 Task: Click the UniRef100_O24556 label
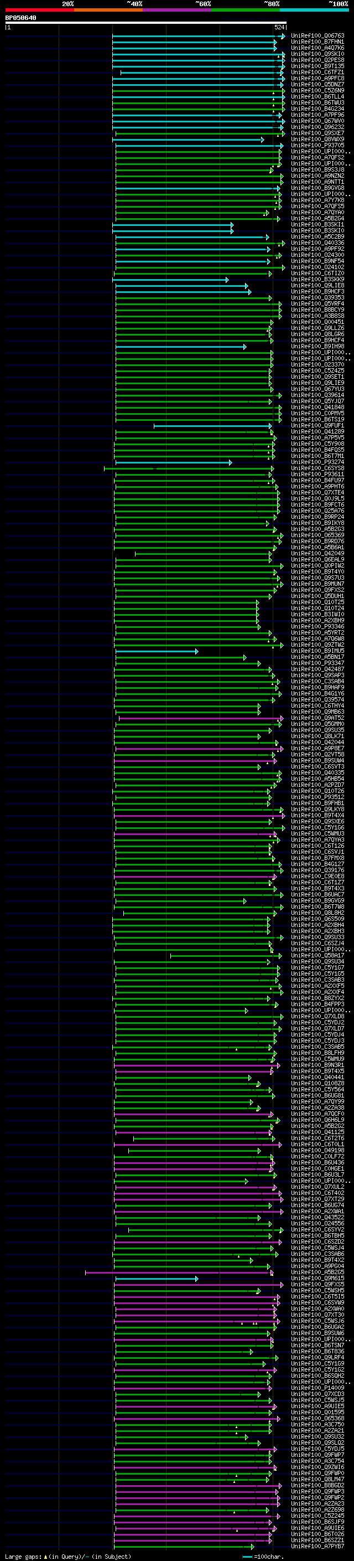click(x=317, y=1224)
